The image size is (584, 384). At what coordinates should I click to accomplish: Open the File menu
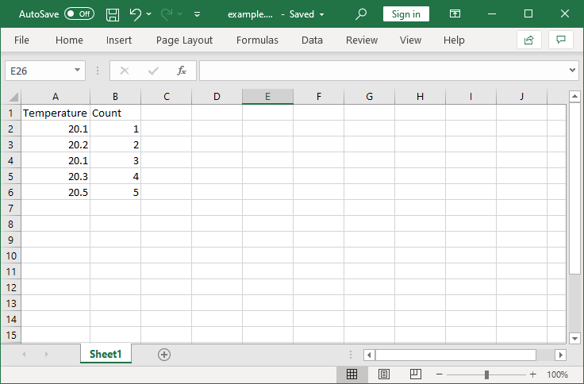[x=21, y=40]
